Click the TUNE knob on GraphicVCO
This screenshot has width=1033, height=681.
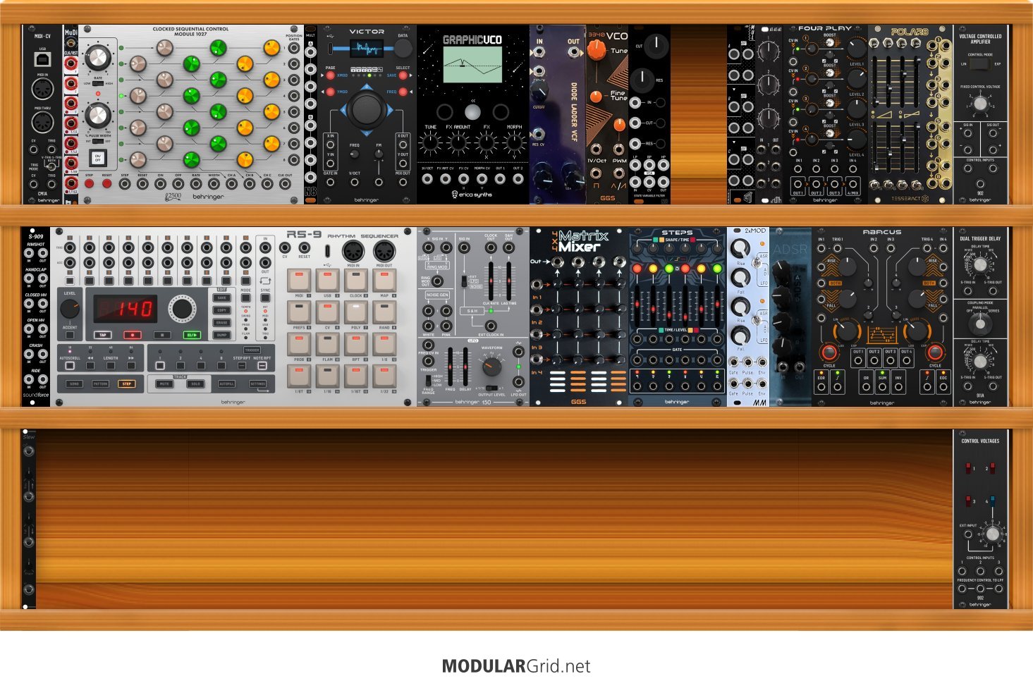(x=430, y=144)
